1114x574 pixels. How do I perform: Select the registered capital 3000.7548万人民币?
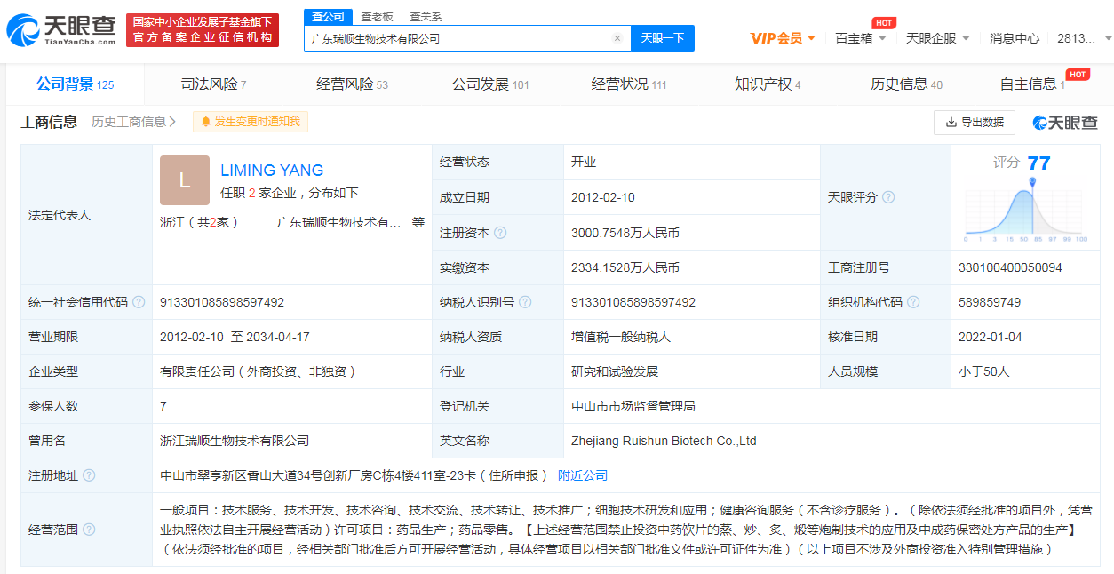click(x=625, y=233)
